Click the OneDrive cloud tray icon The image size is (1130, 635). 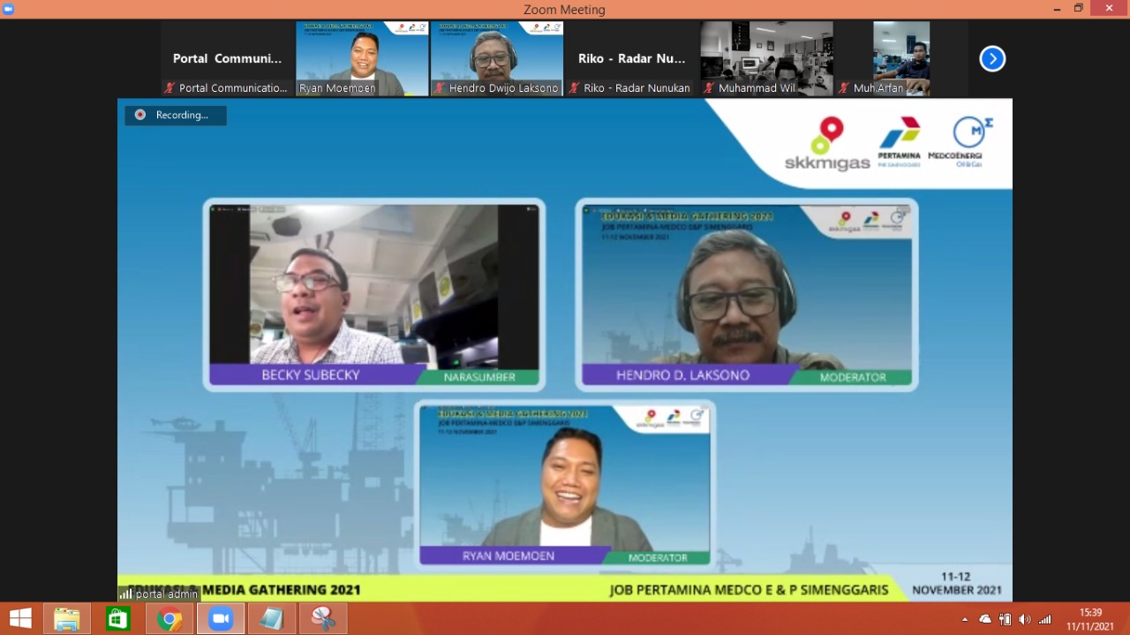pyautogui.click(x=985, y=619)
